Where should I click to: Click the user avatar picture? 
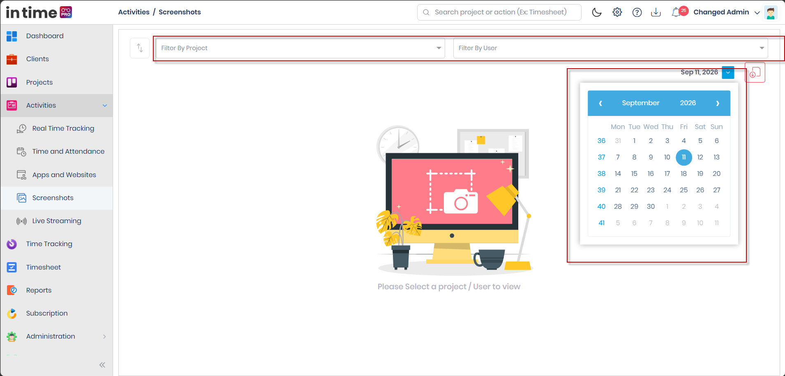(x=771, y=12)
